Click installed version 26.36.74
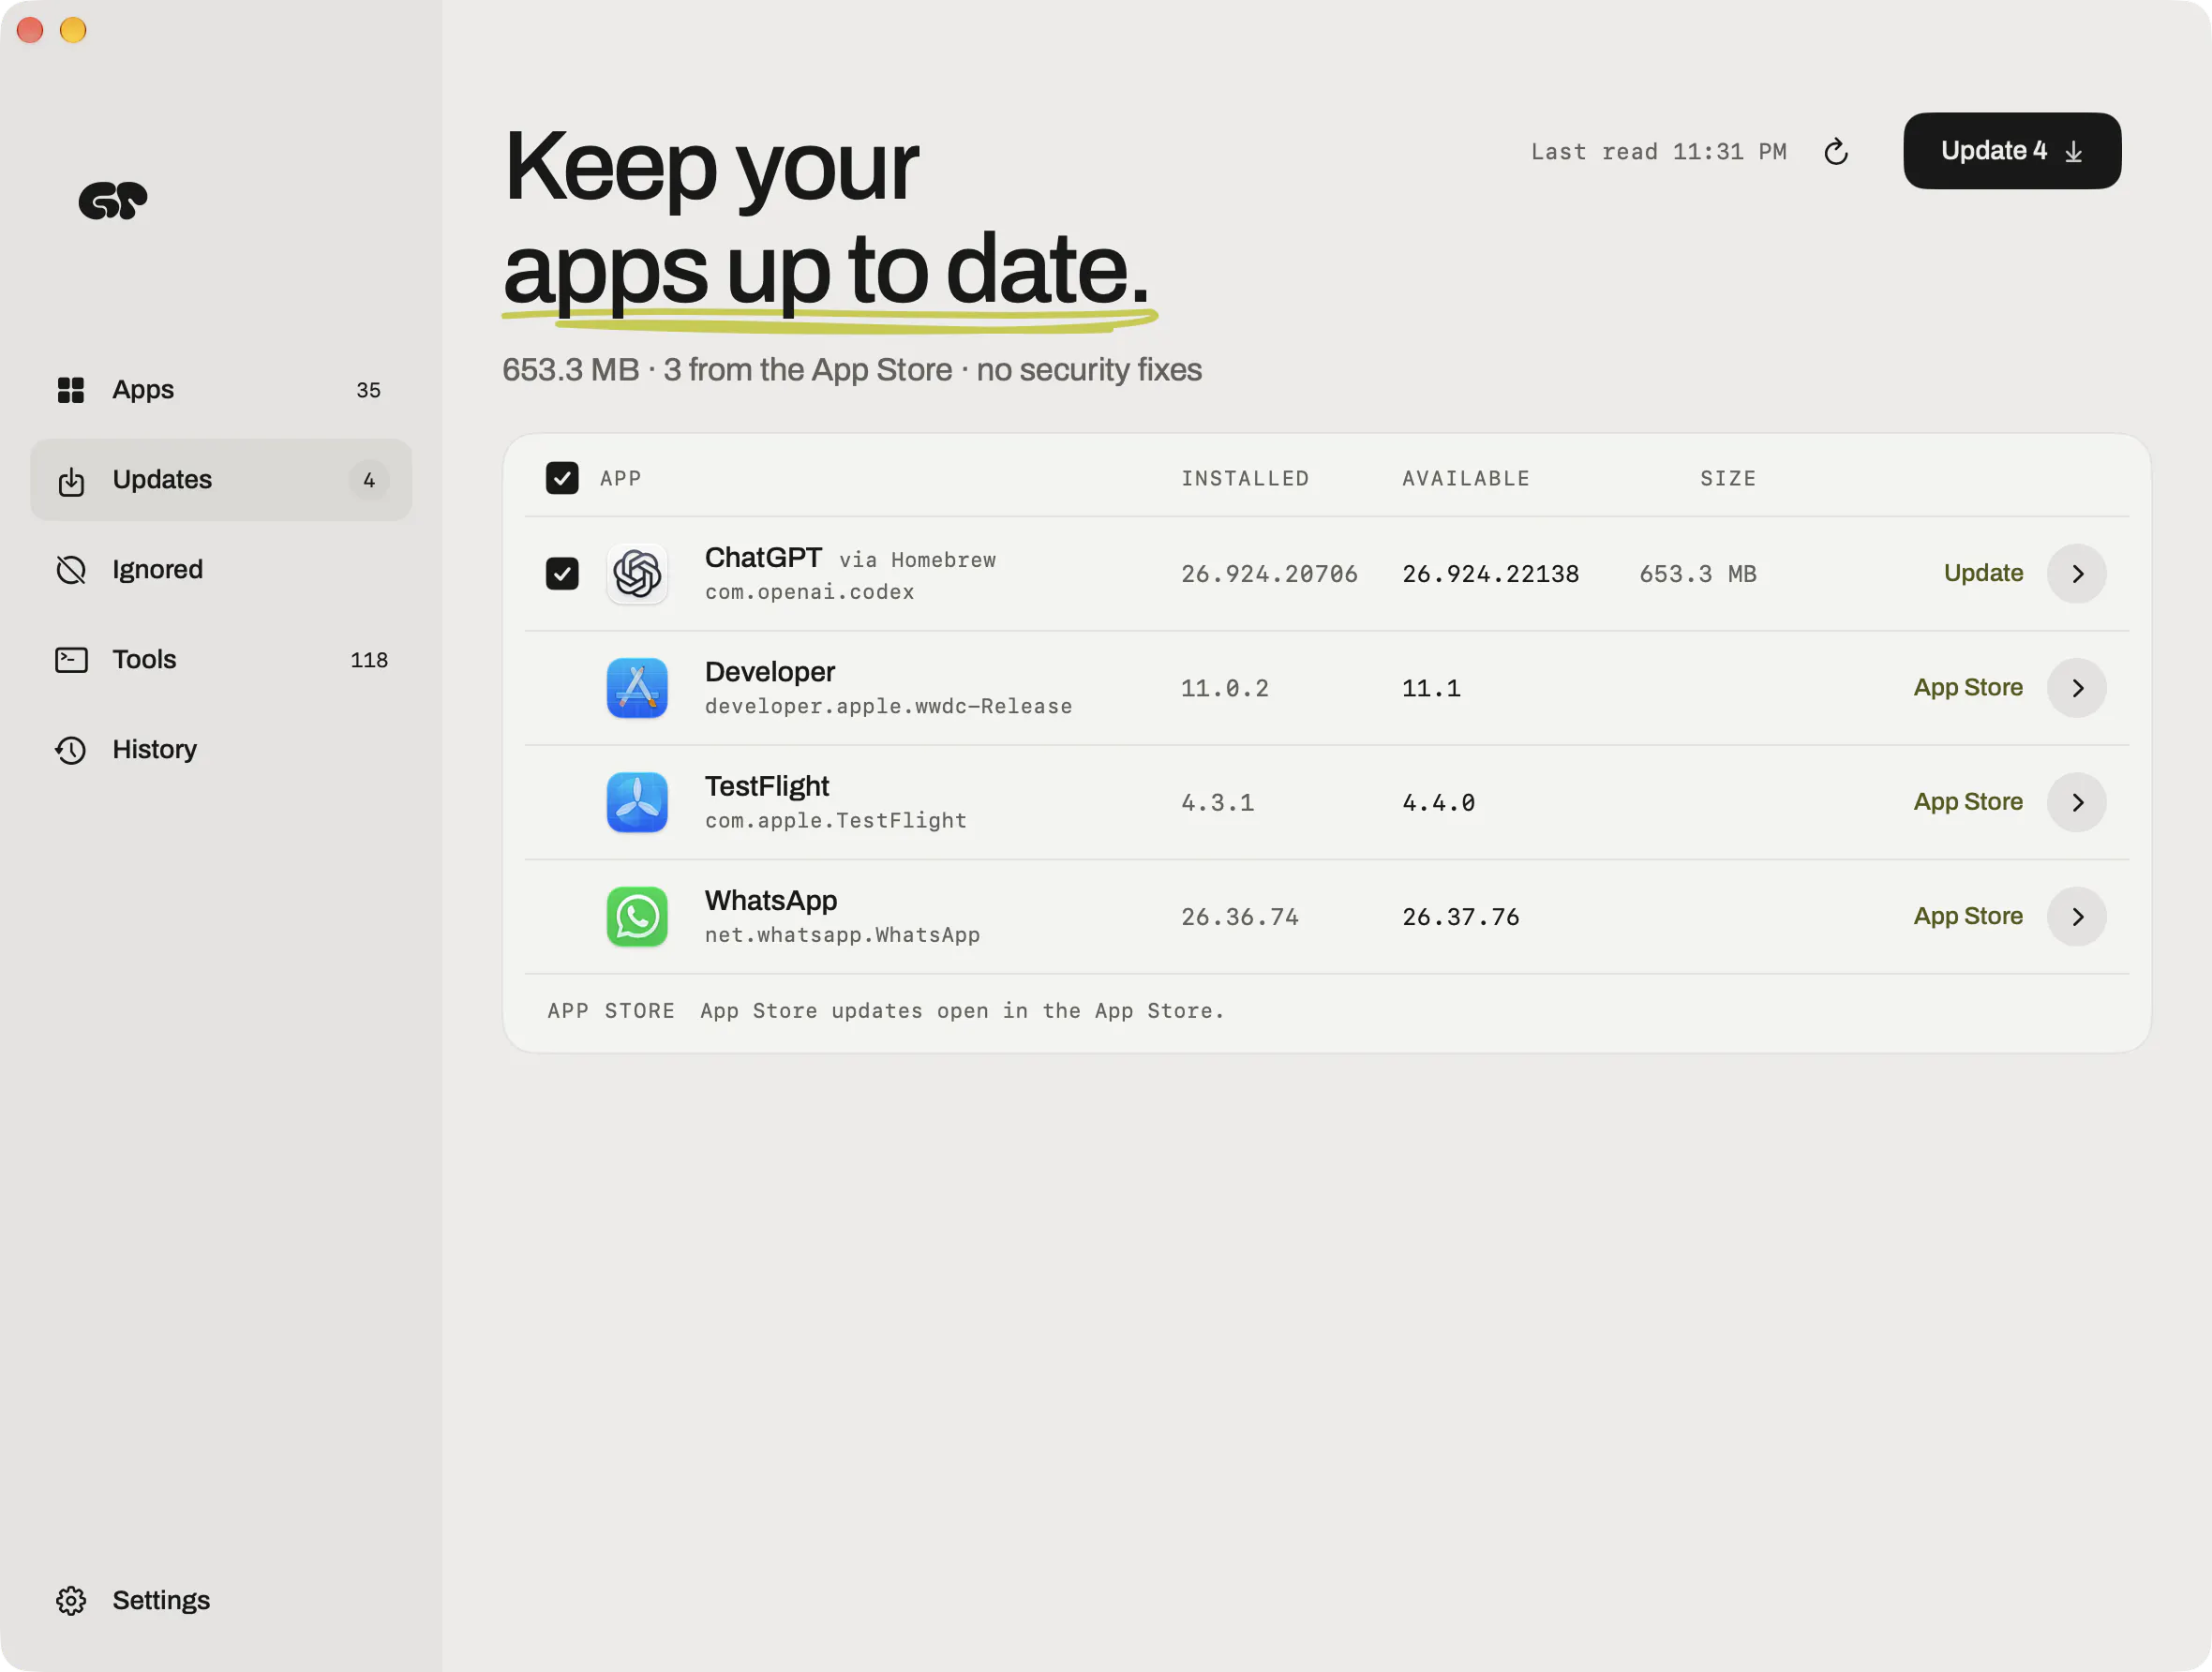Image resolution: width=2212 pixels, height=1672 pixels. tap(1240, 918)
